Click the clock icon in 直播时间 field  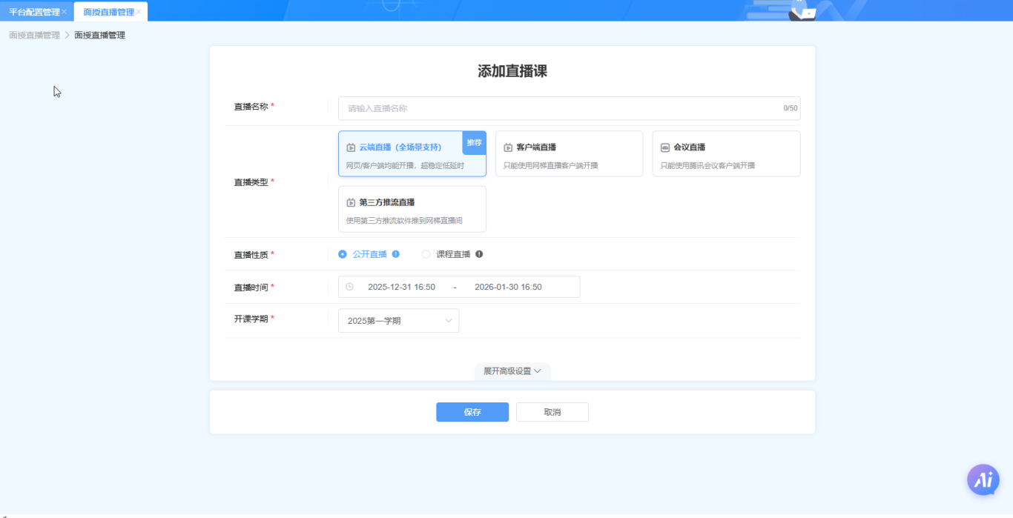tap(350, 287)
